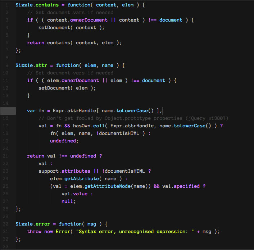Click the document keyword on line 3

pyautogui.click(x=171, y=20)
